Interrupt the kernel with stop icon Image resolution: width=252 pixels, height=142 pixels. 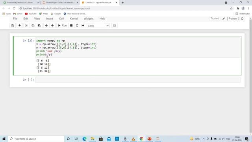click(71, 26)
